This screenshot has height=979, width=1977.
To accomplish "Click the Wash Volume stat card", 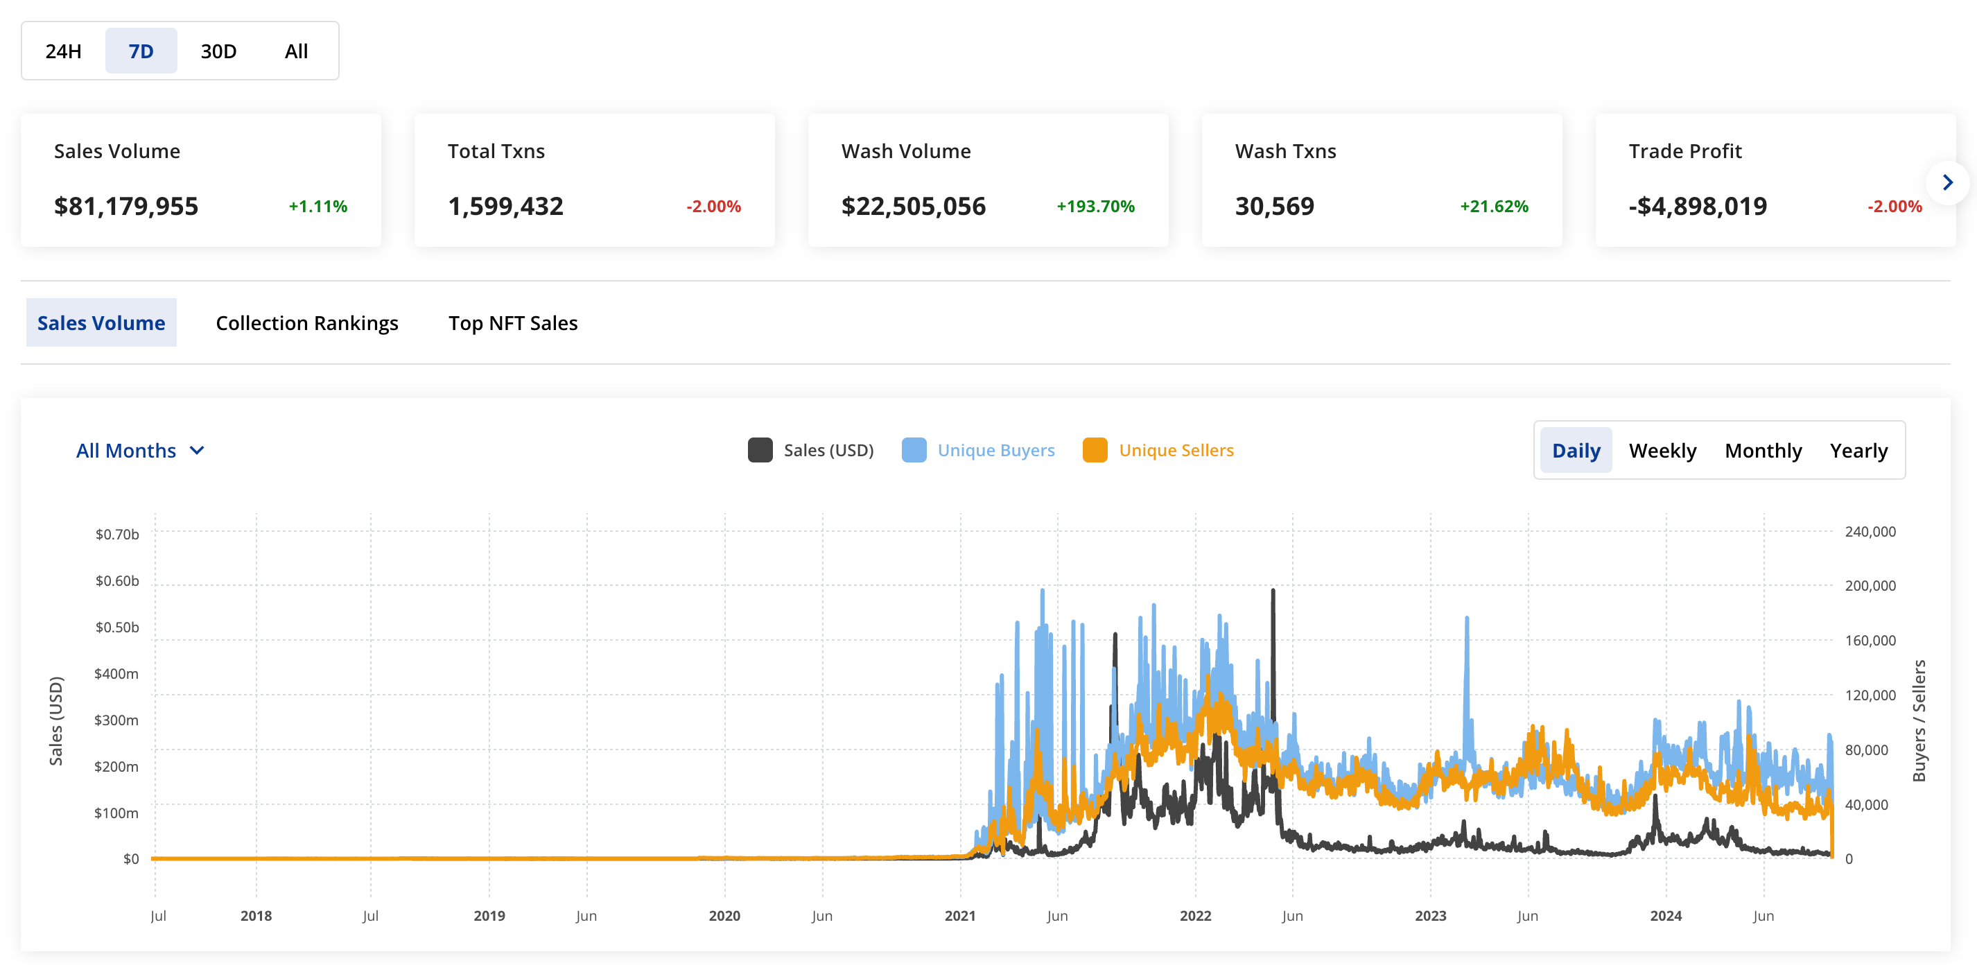I will 988,180.
